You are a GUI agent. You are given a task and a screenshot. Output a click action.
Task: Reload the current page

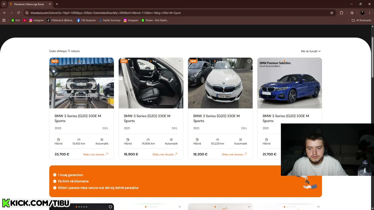(18, 13)
